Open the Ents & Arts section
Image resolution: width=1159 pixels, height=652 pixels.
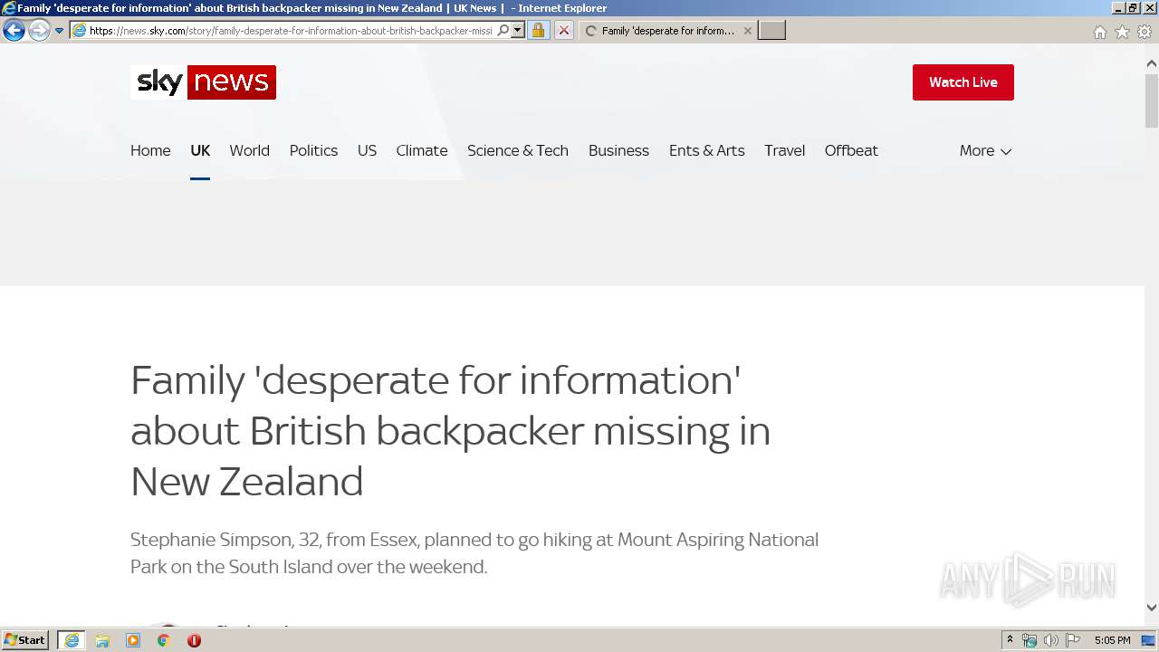706,150
